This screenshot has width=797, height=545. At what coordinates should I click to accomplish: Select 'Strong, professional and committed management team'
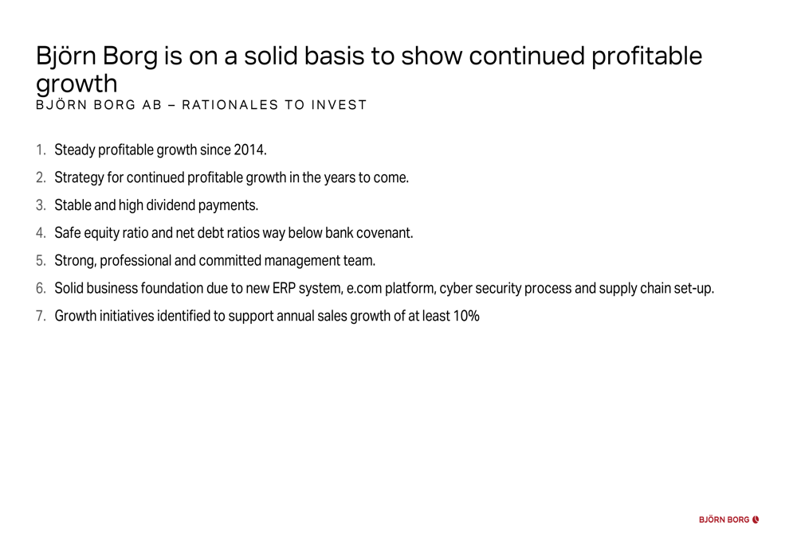coord(215,261)
